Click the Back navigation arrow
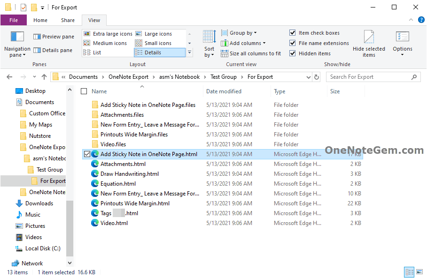The image size is (427, 278). coord(9,76)
